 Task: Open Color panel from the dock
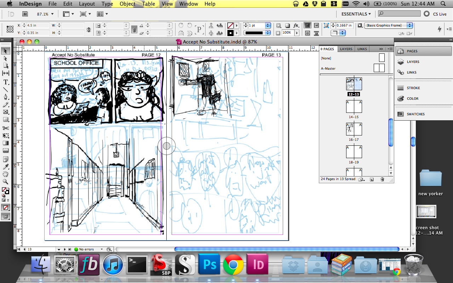point(423,99)
